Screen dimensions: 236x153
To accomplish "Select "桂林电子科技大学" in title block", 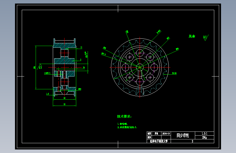I will click(159, 141).
